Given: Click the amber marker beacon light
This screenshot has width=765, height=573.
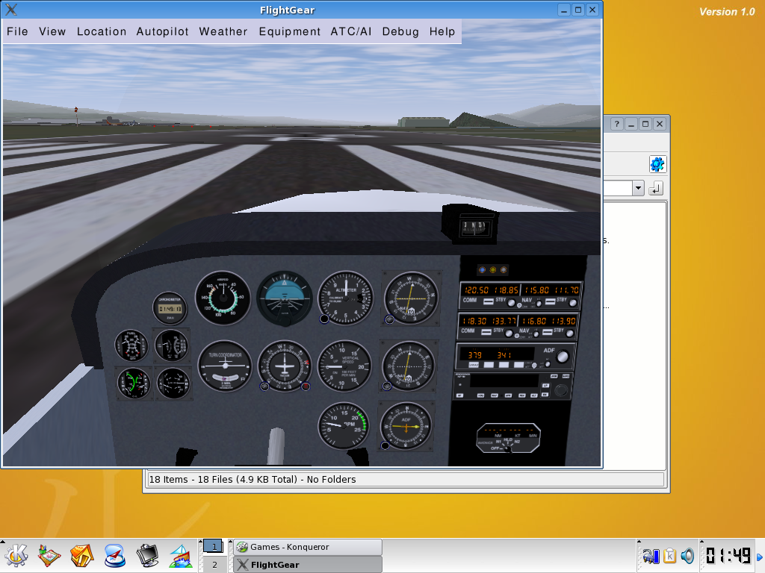Looking at the screenshot, I should coord(493,269).
